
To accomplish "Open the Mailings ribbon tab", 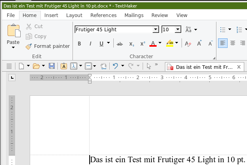I will [x=134, y=15].
